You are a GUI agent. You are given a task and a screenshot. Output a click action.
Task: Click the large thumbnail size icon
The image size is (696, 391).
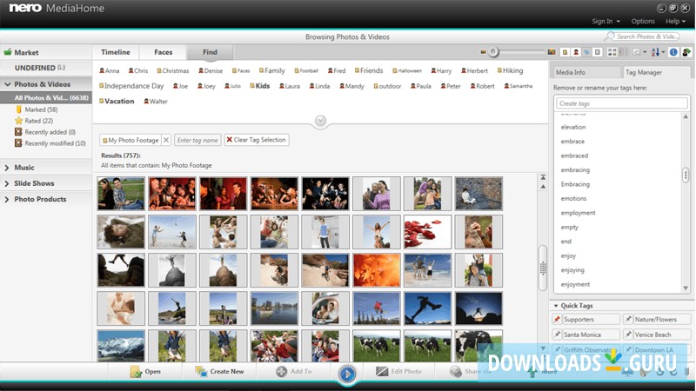552,52
